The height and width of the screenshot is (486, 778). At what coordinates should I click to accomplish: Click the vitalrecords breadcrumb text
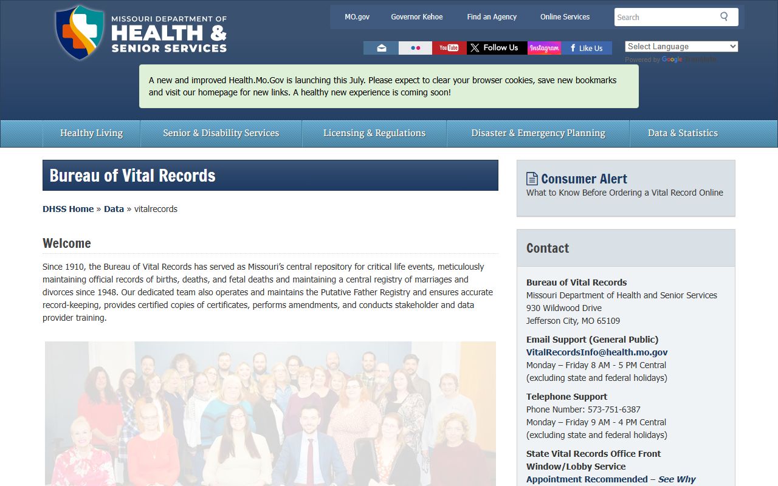pyautogui.click(x=156, y=209)
